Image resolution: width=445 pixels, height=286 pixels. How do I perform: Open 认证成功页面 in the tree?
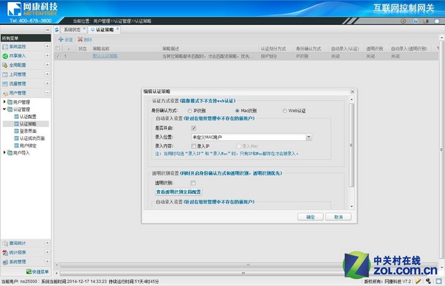click(x=32, y=138)
